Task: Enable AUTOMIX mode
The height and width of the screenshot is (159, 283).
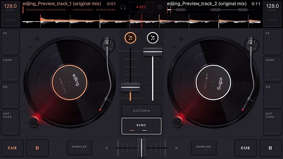Action: click(141, 111)
